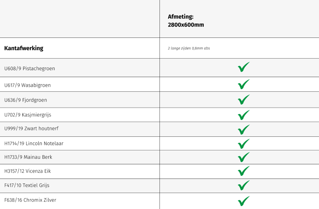The width and height of the screenshot is (319, 209).
Task: Select the U999/19 Zwart houtnerf label
Action: click(x=32, y=128)
